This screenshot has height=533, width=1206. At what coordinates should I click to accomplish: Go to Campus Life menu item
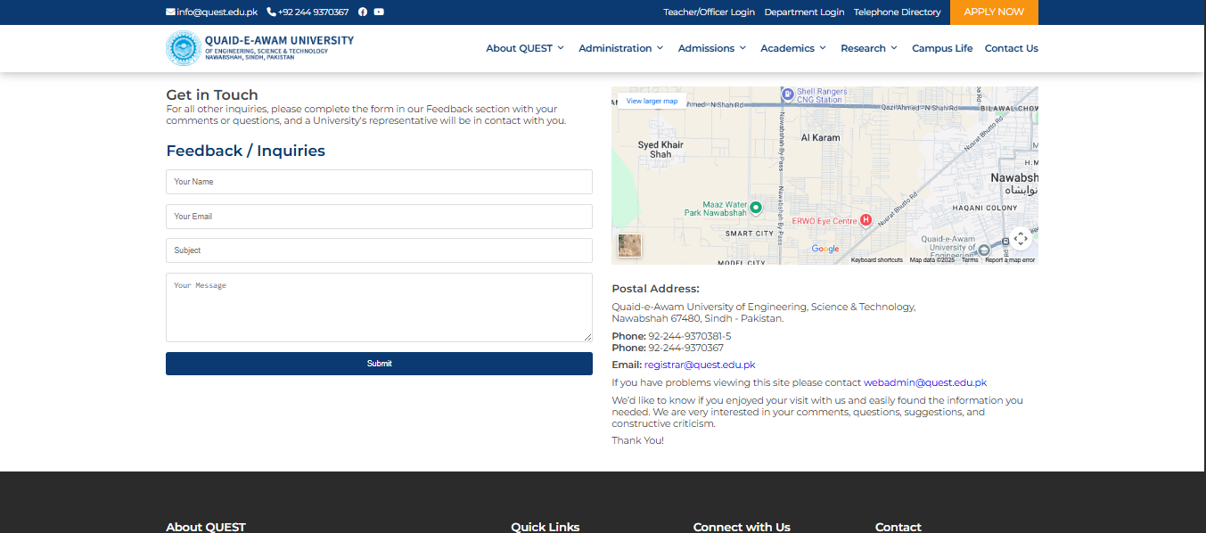pyautogui.click(x=942, y=48)
